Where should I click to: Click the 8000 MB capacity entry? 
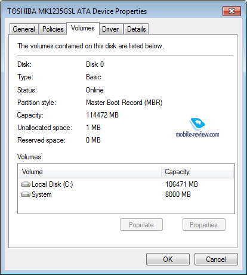[178, 194]
